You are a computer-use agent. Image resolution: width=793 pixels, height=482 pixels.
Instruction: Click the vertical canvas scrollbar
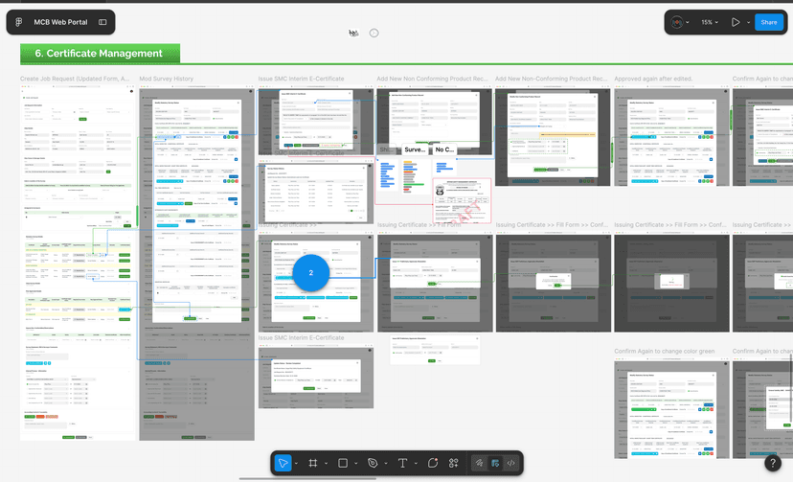click(791, 387)
